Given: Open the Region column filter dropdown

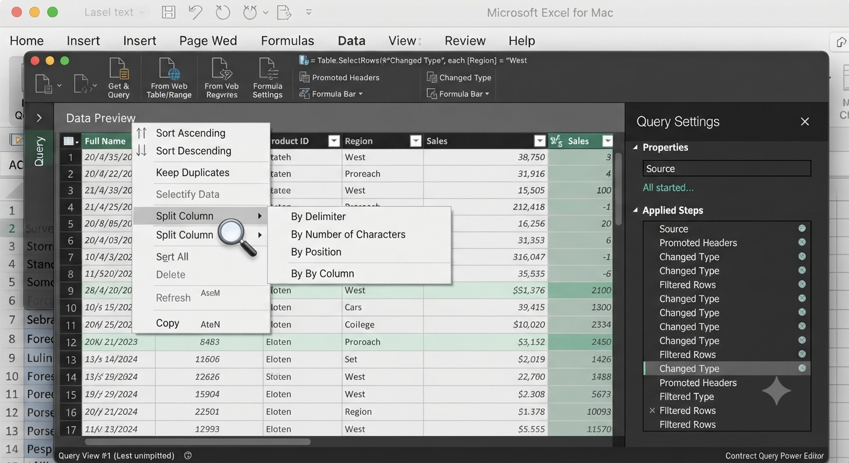Looking at the screenshot, I should [x=415, y=141].
